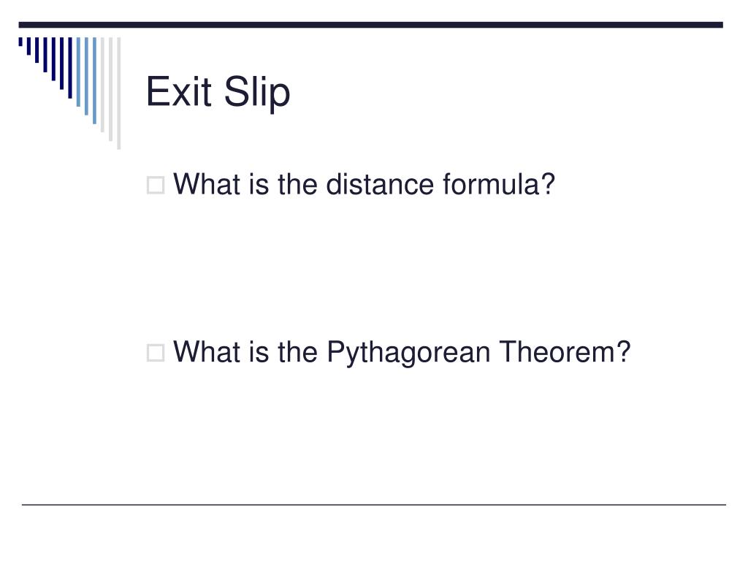Click the first light gray decorative stripe
This screenshot has height=561, width=748.
pos(102,85)
